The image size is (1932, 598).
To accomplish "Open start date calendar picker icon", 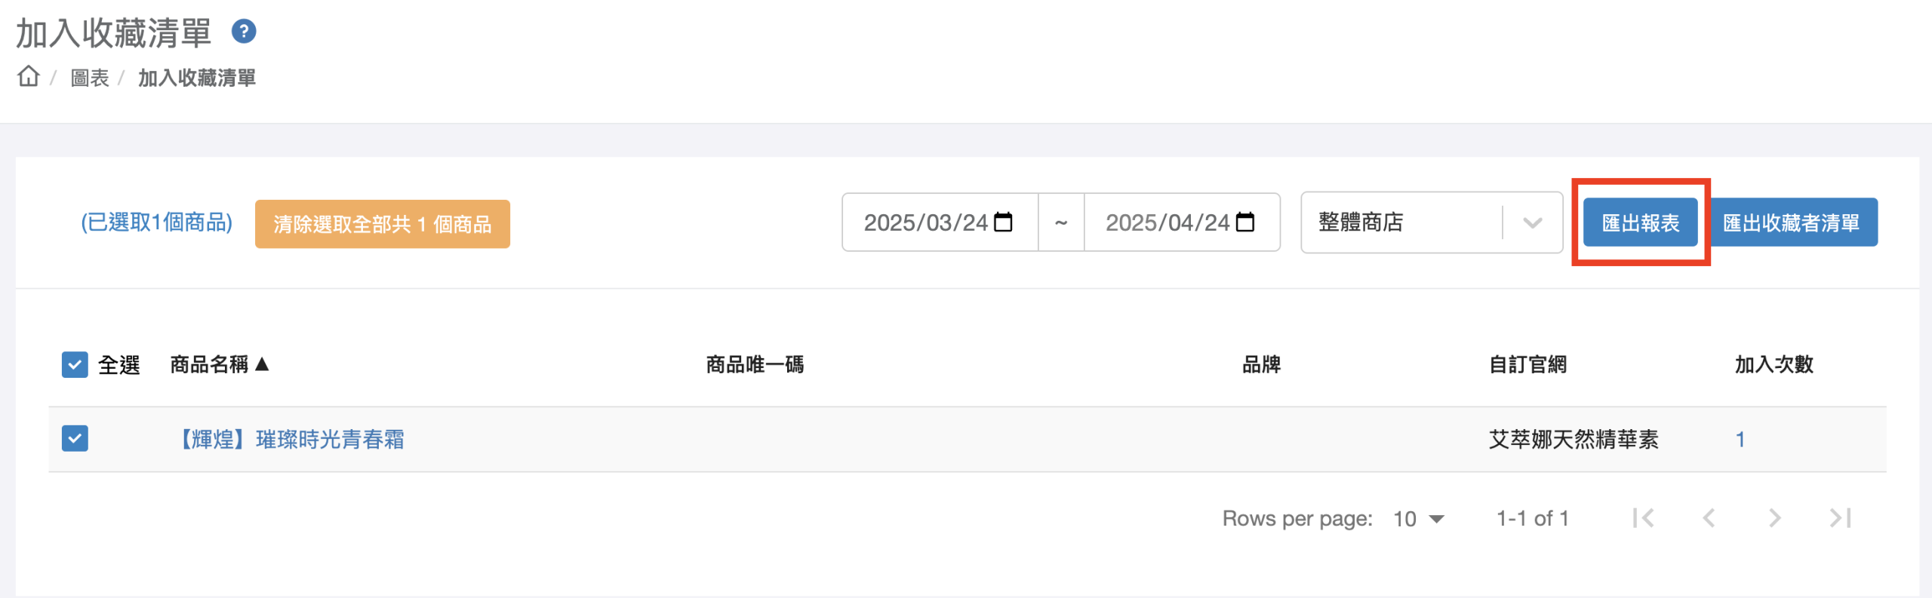I will coord(1004,222).
